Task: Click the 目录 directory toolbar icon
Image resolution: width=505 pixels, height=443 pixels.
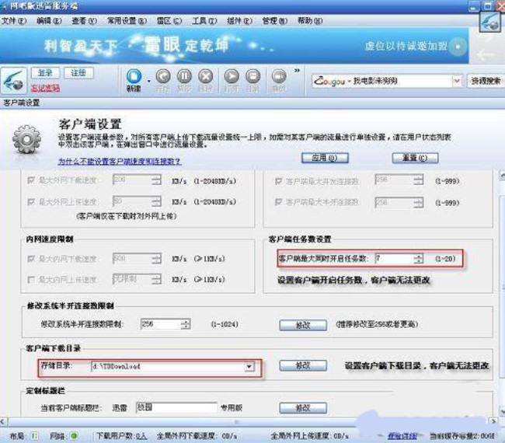Action: point(252,77)
